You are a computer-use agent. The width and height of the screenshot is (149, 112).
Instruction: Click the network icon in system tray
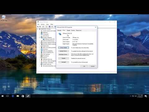click(133, 96)
